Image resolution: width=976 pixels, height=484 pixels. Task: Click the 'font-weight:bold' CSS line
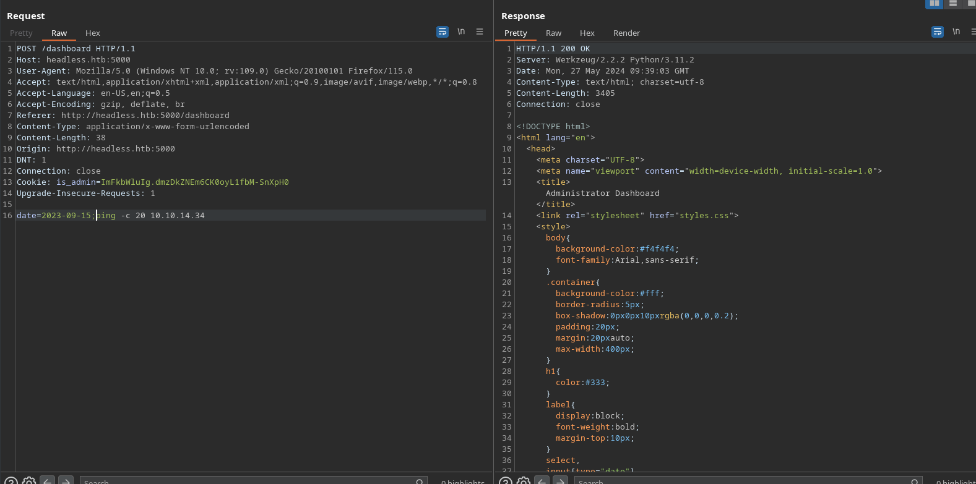598,427
